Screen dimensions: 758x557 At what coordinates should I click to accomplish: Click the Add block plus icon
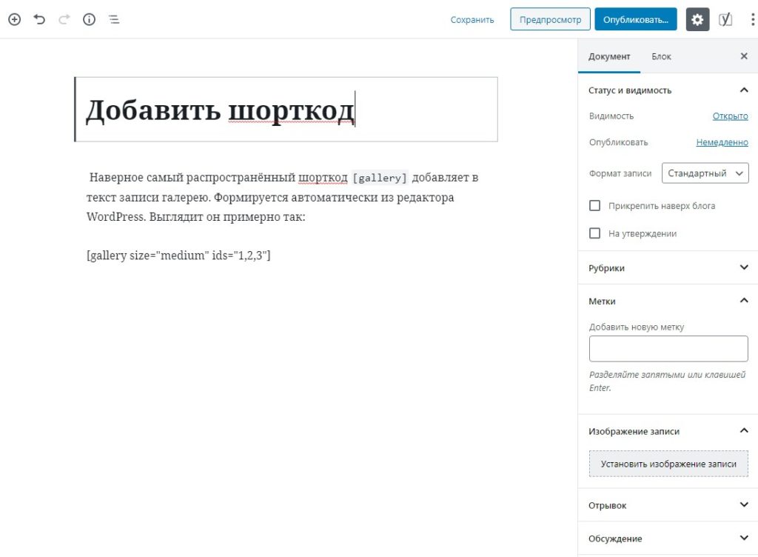(14, 20)
